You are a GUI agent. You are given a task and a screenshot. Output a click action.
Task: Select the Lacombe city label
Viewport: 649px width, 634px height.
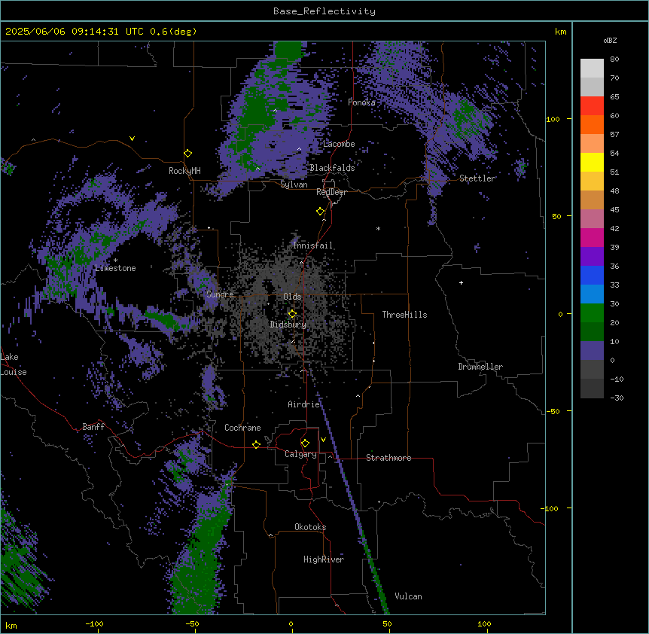[x=339, y=144]
